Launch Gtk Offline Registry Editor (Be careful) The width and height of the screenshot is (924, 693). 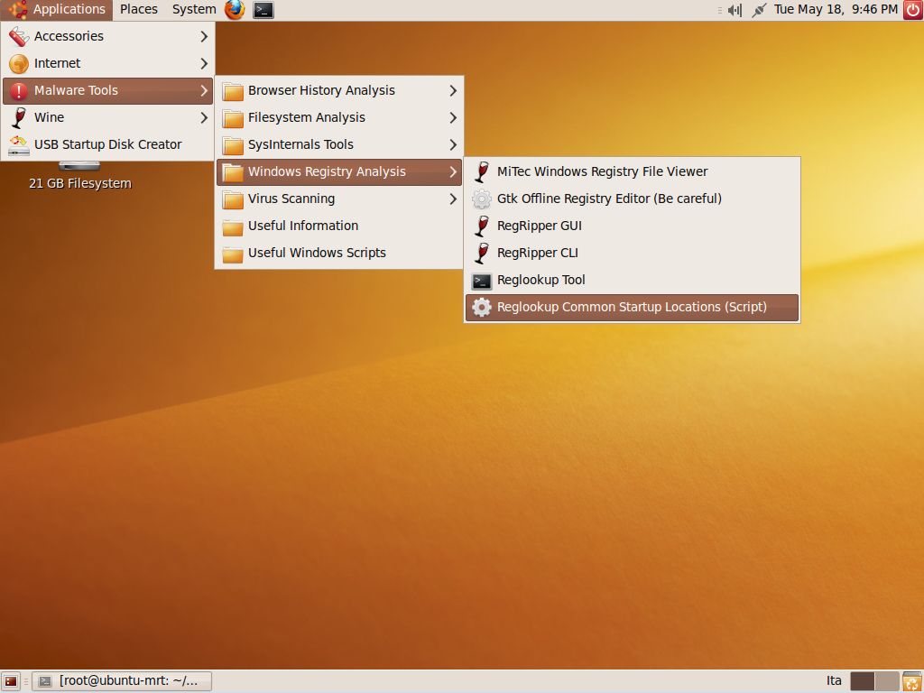point(632,199)
